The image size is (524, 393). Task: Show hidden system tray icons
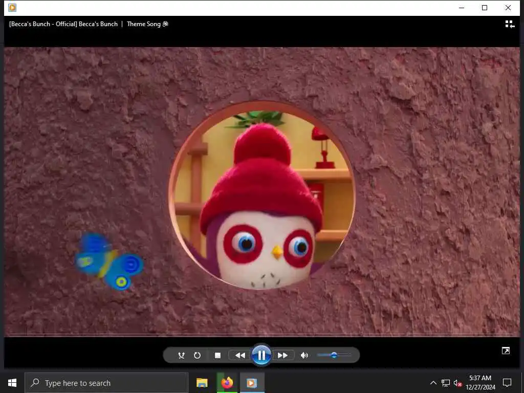coord(433,383)
